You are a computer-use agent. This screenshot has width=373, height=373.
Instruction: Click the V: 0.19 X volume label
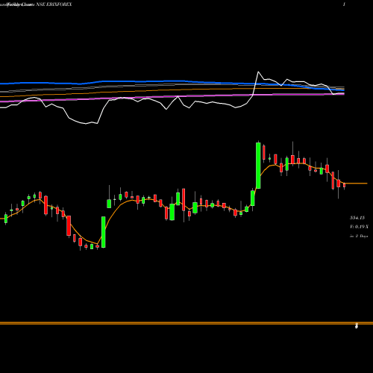359,227
